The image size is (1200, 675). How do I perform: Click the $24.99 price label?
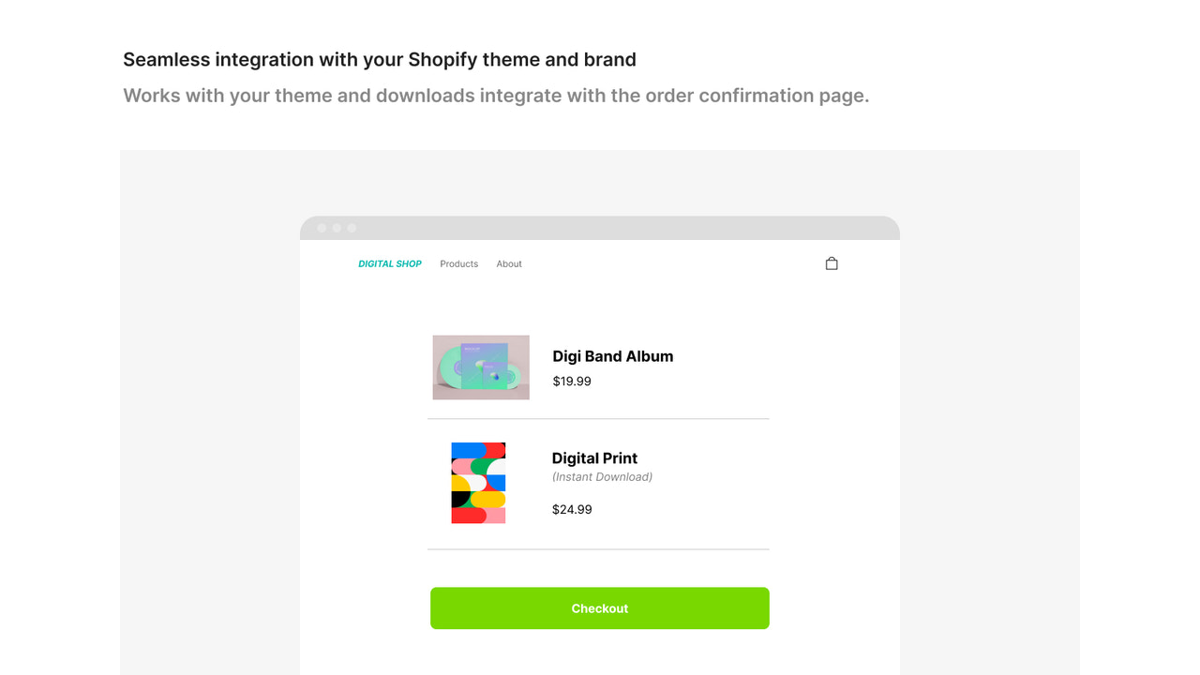[x=572, y=509]
